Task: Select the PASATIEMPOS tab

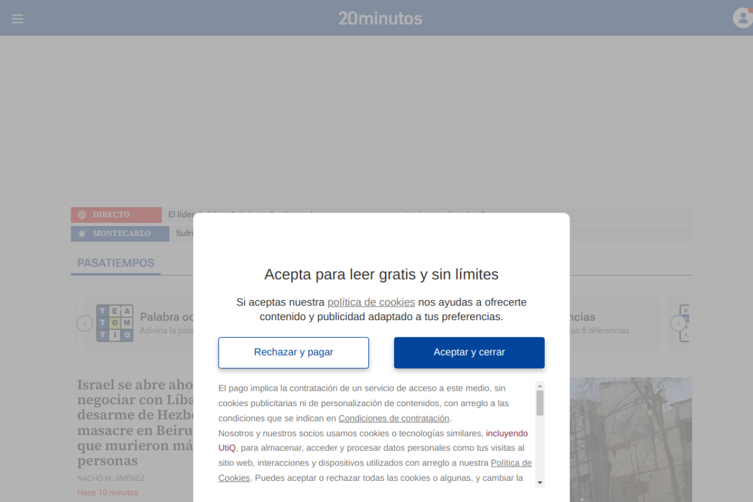Action: pyautogui.click(x=116, y=263)
